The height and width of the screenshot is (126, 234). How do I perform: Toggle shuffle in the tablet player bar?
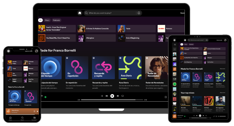pyautogui.click(x=194, y=116)
